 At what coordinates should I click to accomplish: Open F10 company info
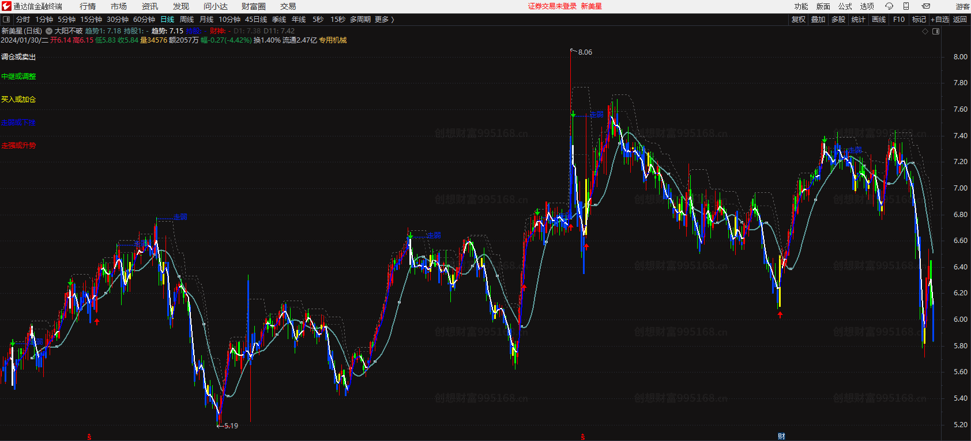pos(899,20)
